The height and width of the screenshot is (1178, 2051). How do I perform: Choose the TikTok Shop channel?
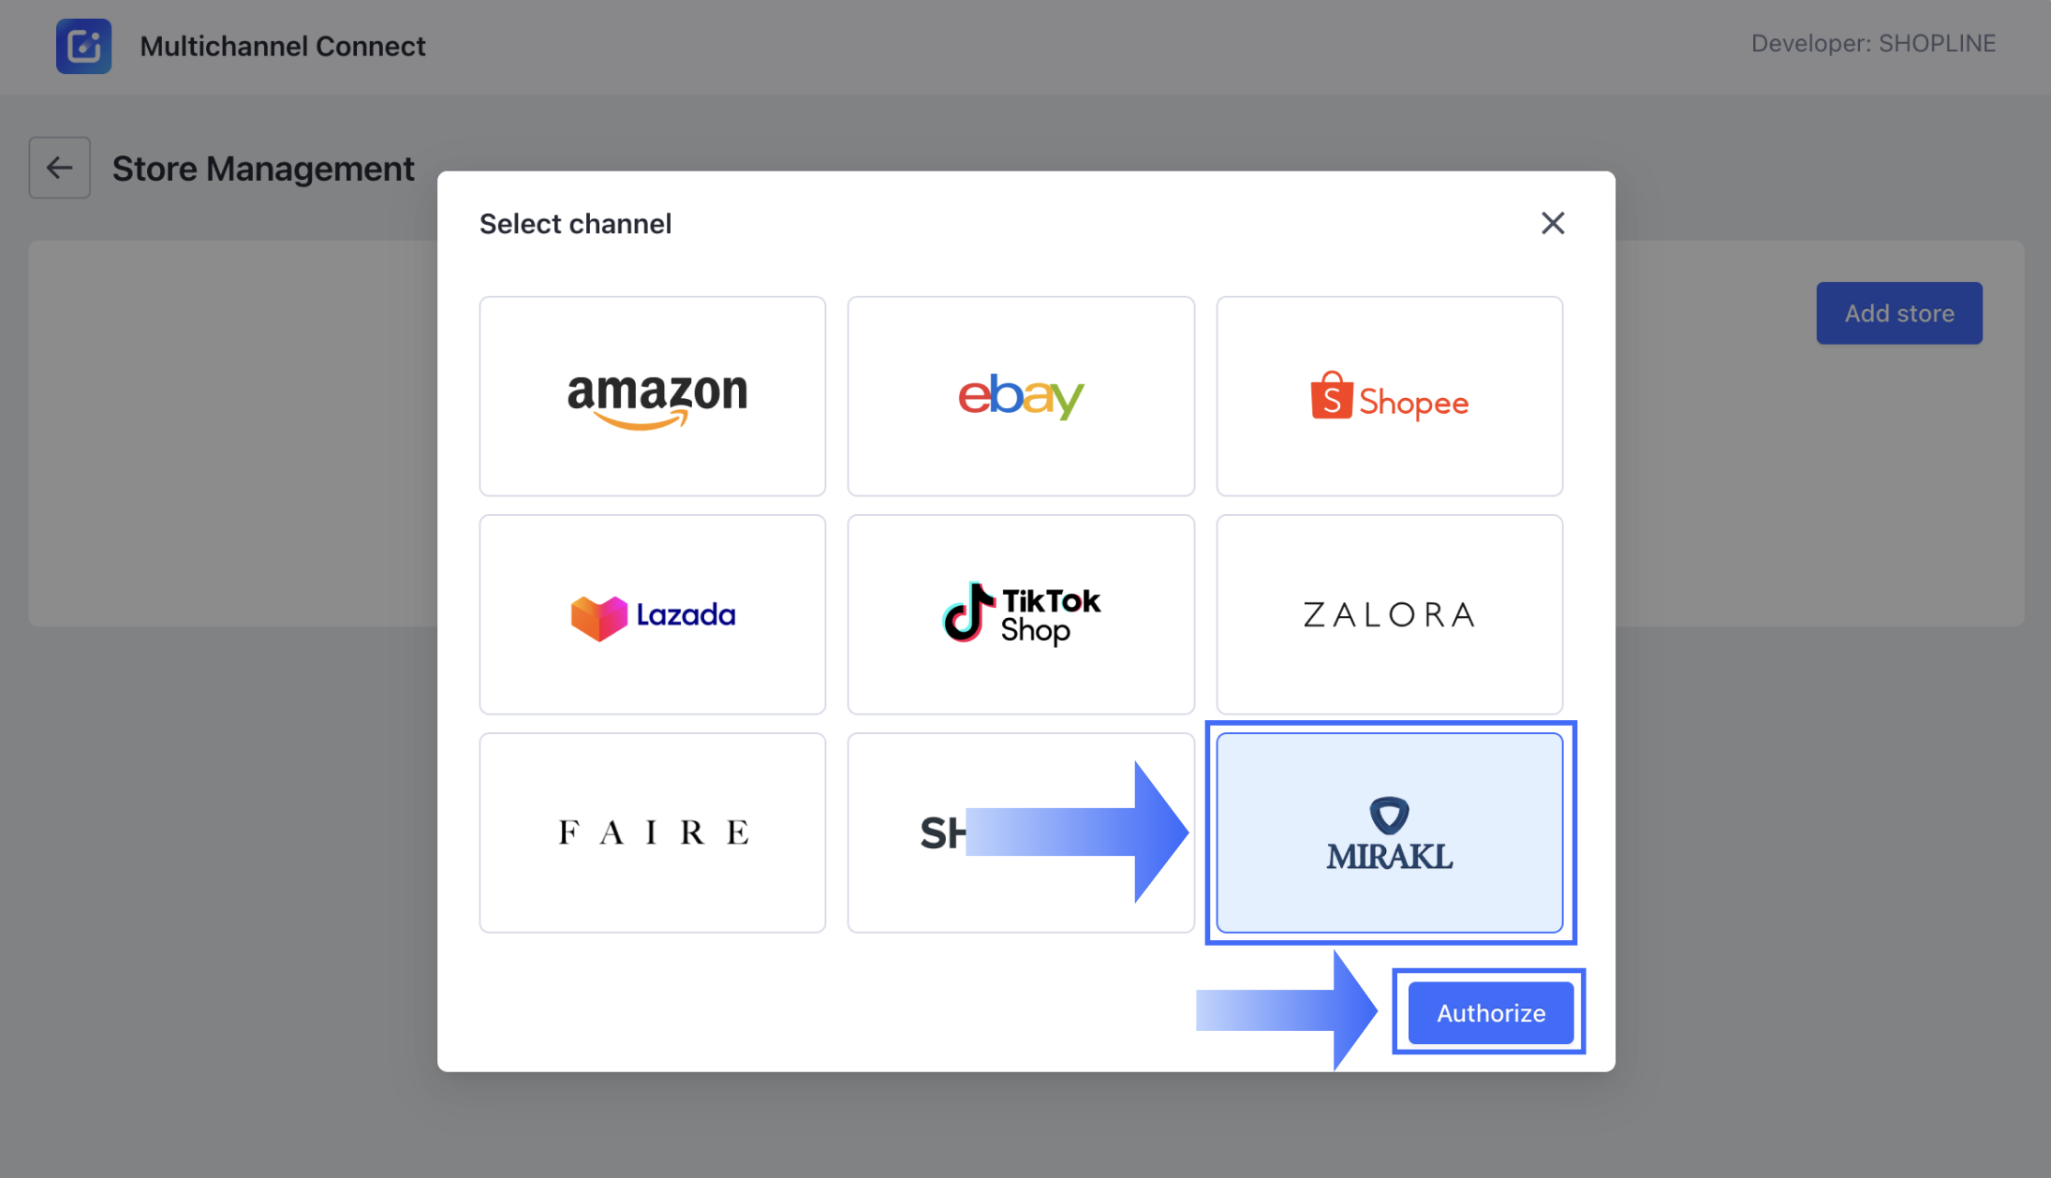coord(1021,614)
